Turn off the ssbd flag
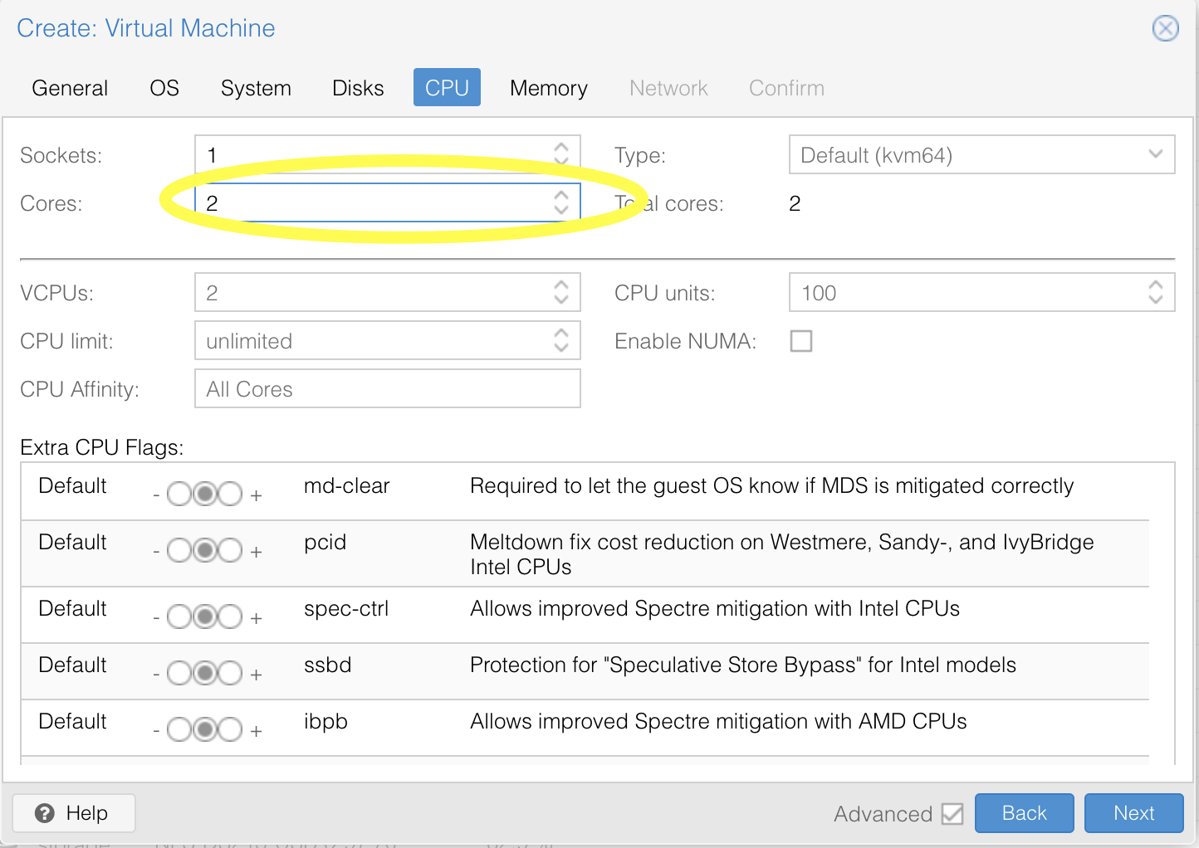The width and height of the screenshot is (1199, 848). click(x=179, y=674)
